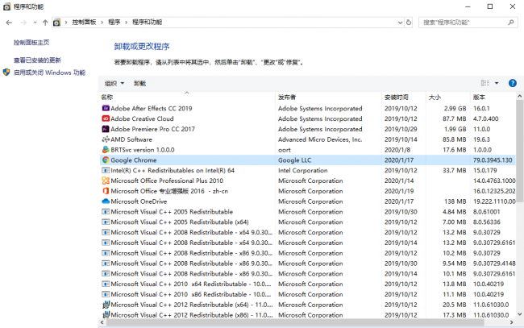
Task: Click the vertical scrollbar down arrow
Action: pos(520,314)
